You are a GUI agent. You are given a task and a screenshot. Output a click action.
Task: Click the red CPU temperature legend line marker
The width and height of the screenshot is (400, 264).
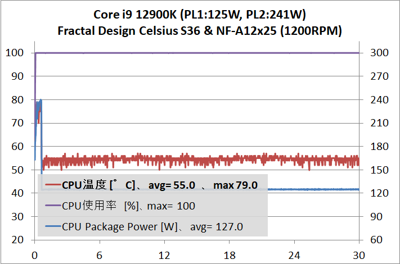[x=53, y=184]
